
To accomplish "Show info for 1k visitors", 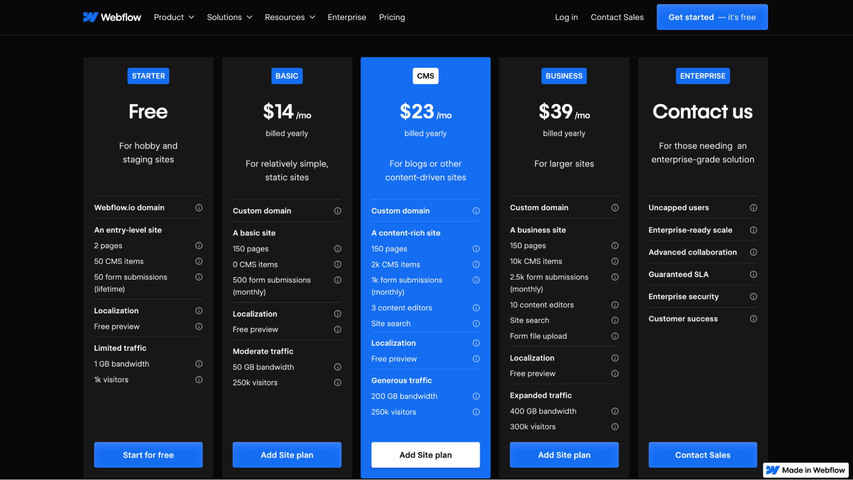I will click(199, 380).
